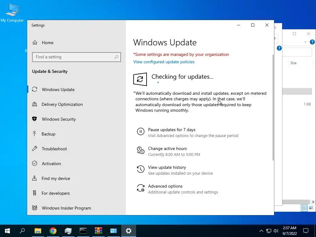316x237 pixels.
Task: Open WinRAR from the taskbar
Action: (98, 231)
